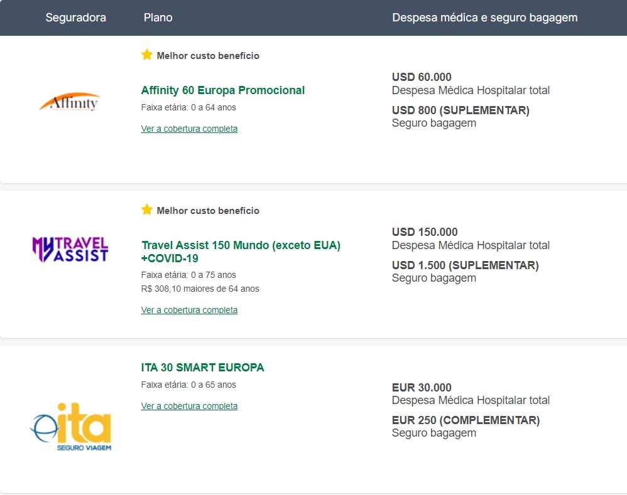627x495 pixels.
Task: Click 'R$ 308,10 maiores de 64 anos'
Action: click(x=200, y=289)
